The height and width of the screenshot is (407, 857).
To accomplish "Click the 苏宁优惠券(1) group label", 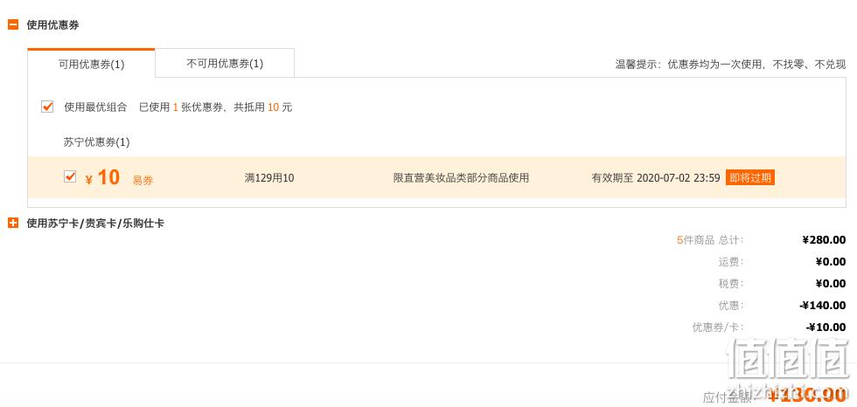I will point(97,142).
